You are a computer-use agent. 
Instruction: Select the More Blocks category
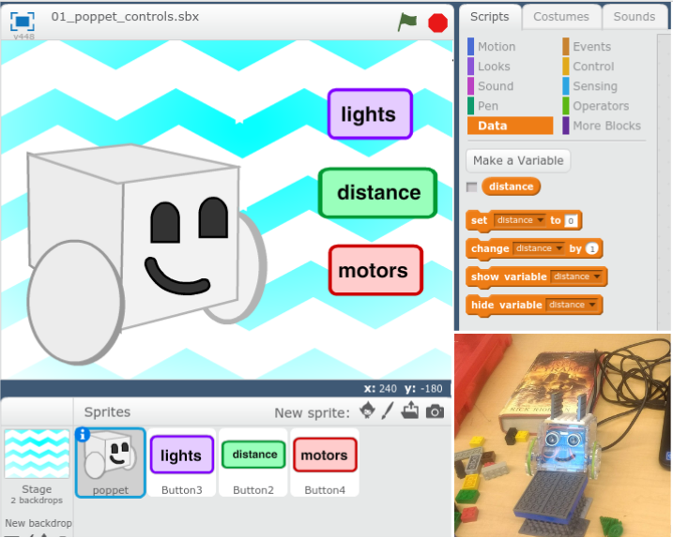click(603, 126)
